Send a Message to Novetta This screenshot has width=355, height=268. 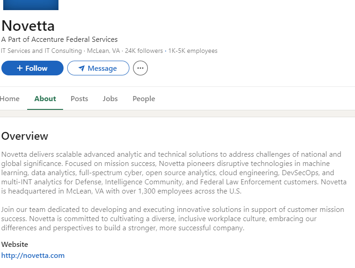(98, 68)
